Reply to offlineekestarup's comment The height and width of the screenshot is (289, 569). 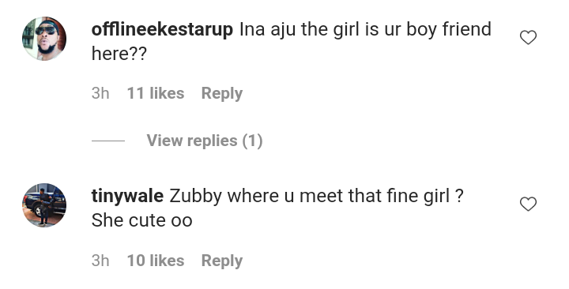coord(222,93)
